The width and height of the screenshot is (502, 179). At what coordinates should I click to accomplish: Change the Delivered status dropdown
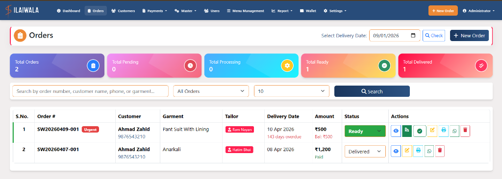click(x=365, y=152)
